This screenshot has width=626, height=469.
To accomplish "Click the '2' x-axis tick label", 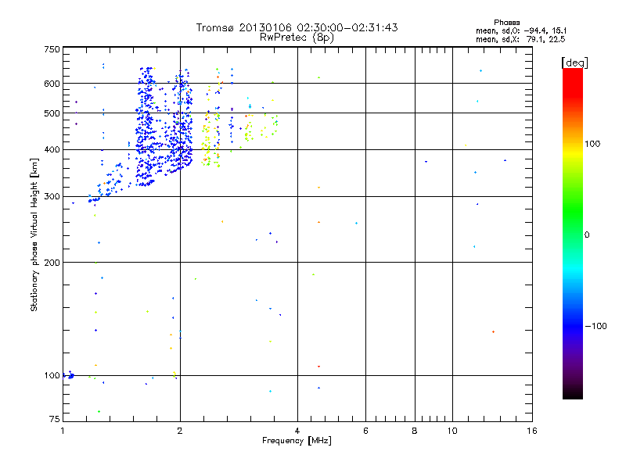I will (180, 431).
